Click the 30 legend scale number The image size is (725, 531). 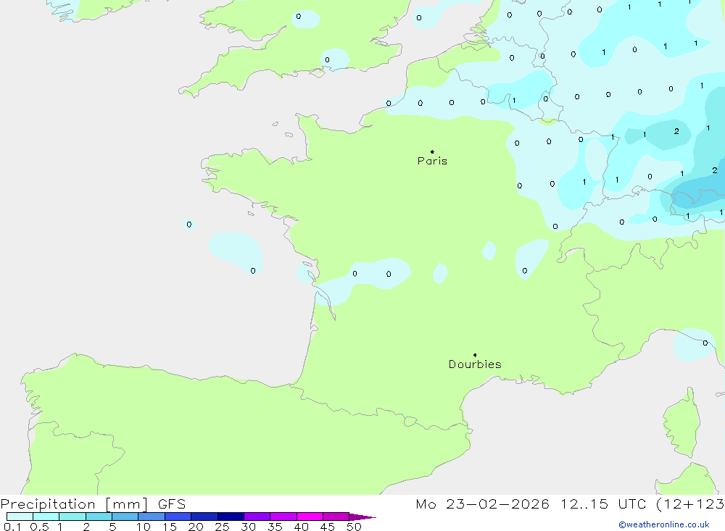click(249, 527)
